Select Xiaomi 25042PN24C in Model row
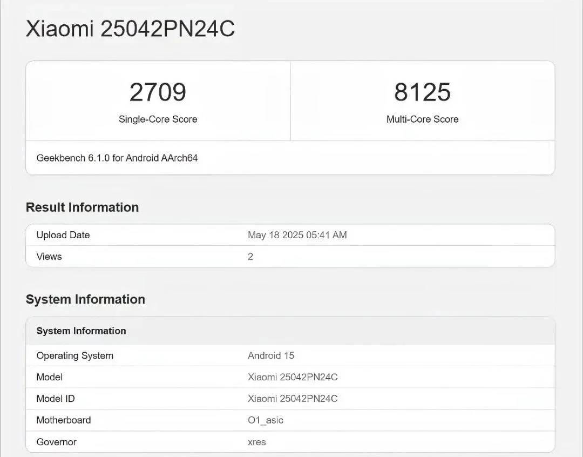This screenshot has width=583, height=457. pyautogui.click(x=293, y=377)
